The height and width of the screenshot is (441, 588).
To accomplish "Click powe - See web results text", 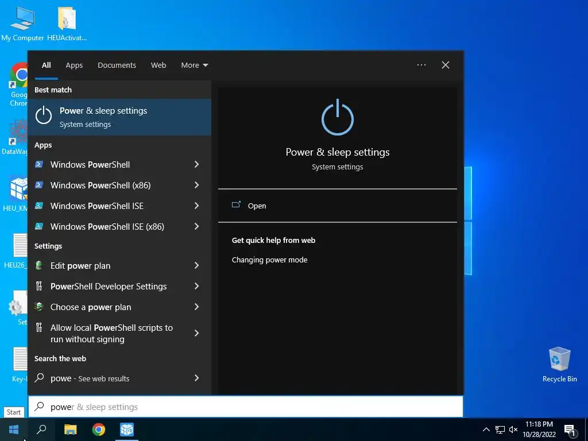I will pyautogui.click(x=90, y=378).
